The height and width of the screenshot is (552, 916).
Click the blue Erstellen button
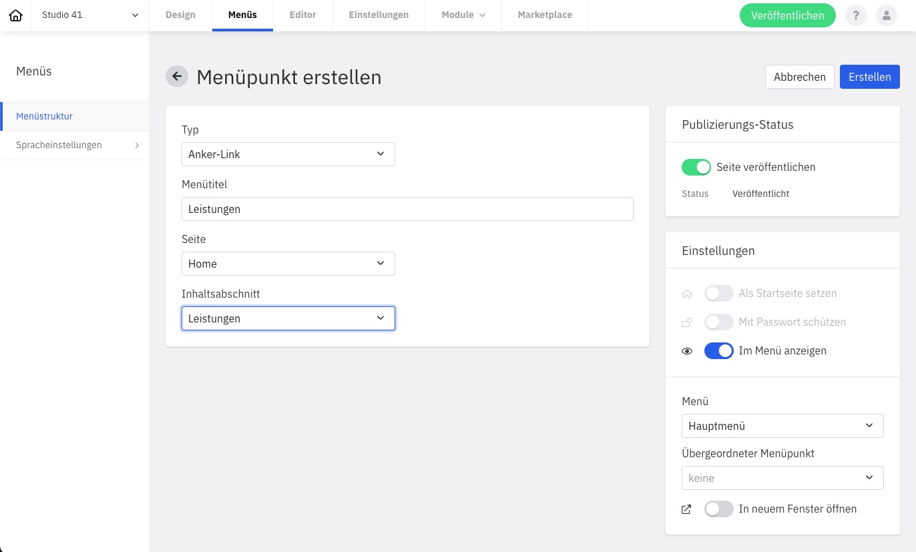point(870,77)
